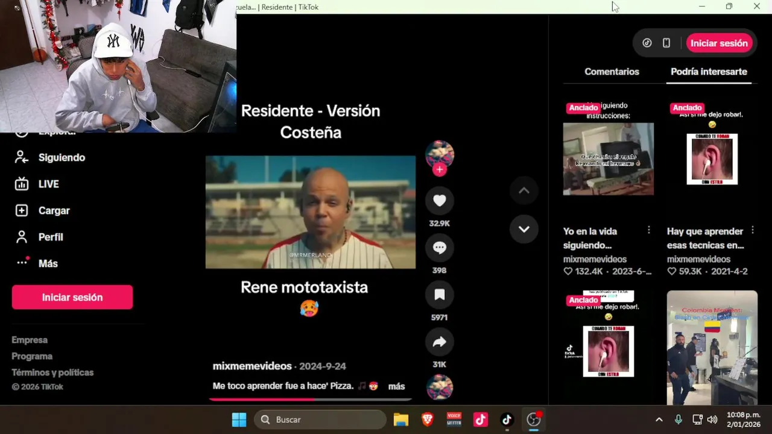Click mixmemevideos under 'Yo en la vida'
Screen dimensions: 772x434
click(595, 259)
